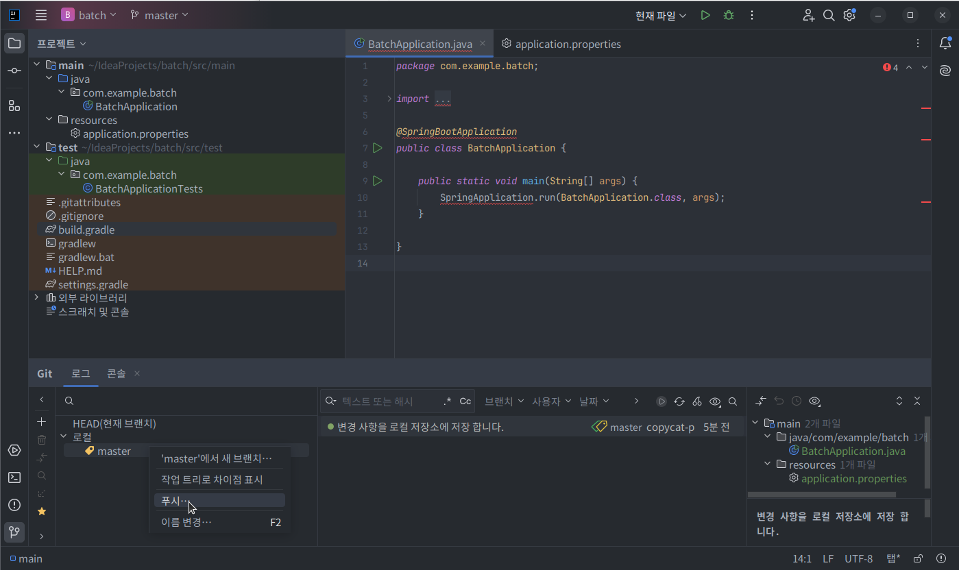959x570 pixels.
Task: Toggle eye view options in Git log toolbar
Action: [x=715, y=401]
